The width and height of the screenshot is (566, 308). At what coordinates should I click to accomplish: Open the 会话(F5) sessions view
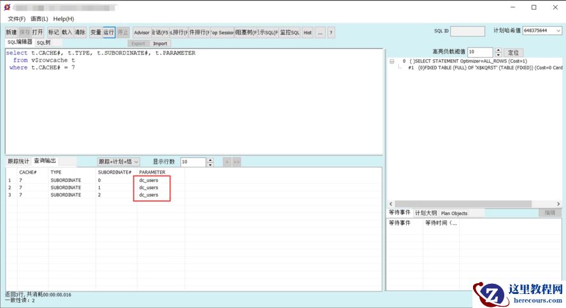click(x=160, y=32)
